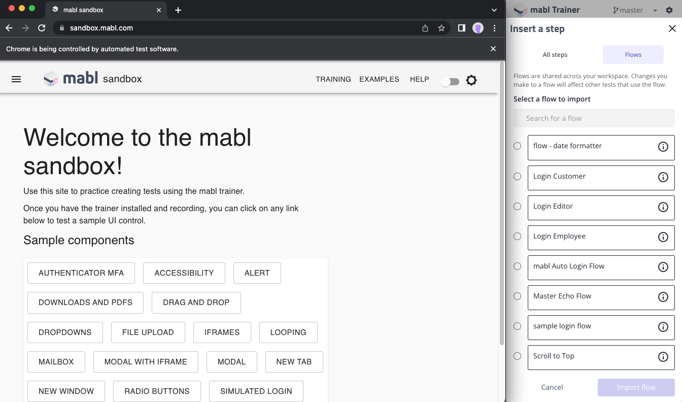Click the browser back arrow
This screenshot has height=402, width=682.
tap(9, 28)
